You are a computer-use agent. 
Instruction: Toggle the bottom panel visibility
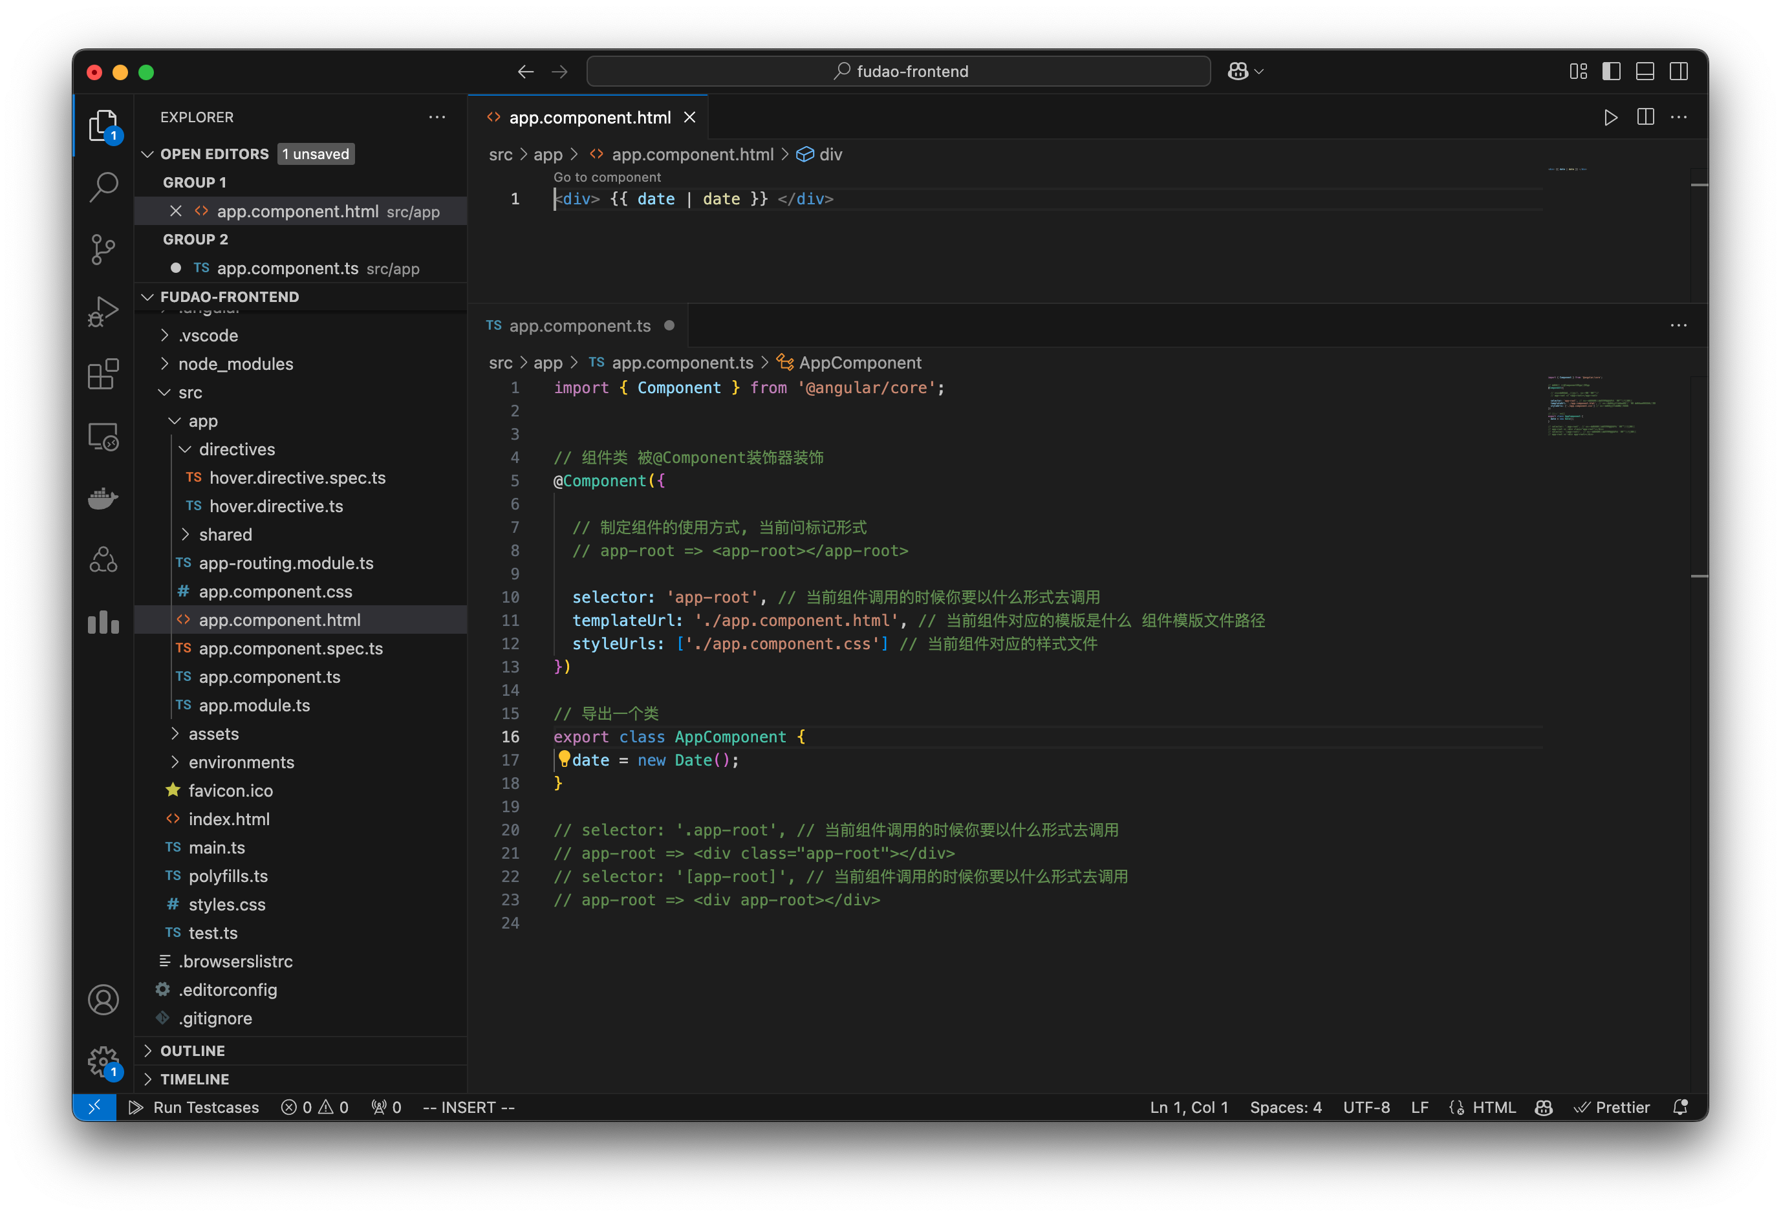1645,70
